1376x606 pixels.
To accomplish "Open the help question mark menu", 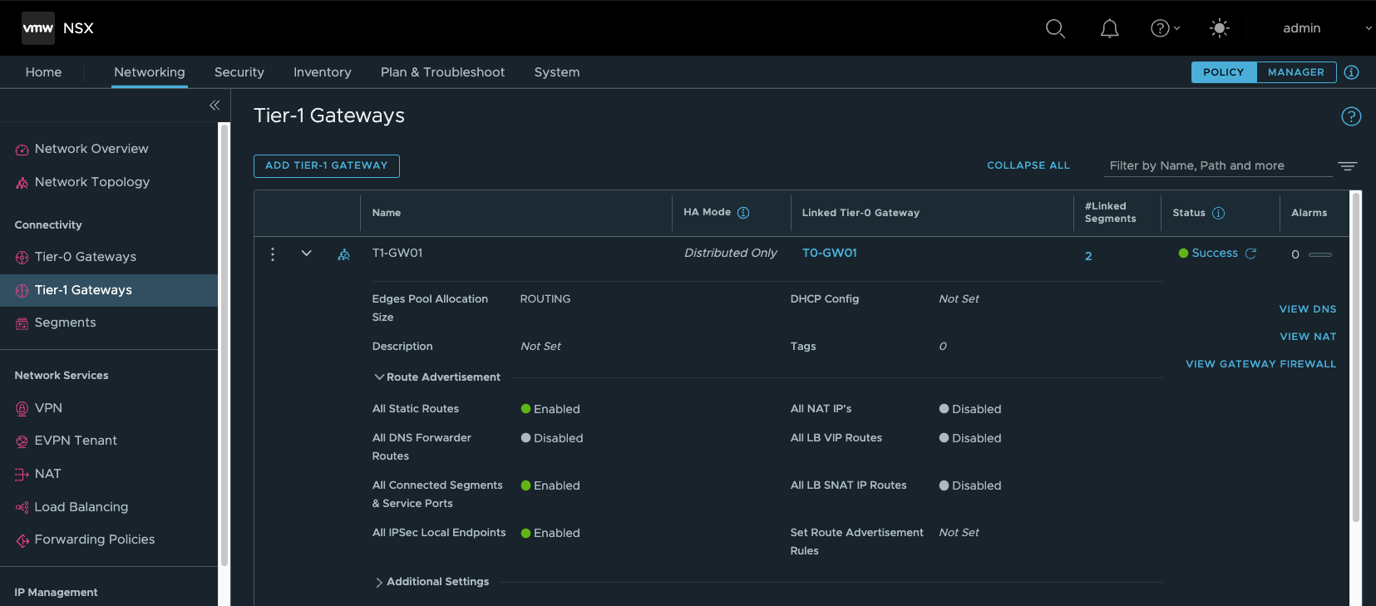I will click(x=1165, y=28).
